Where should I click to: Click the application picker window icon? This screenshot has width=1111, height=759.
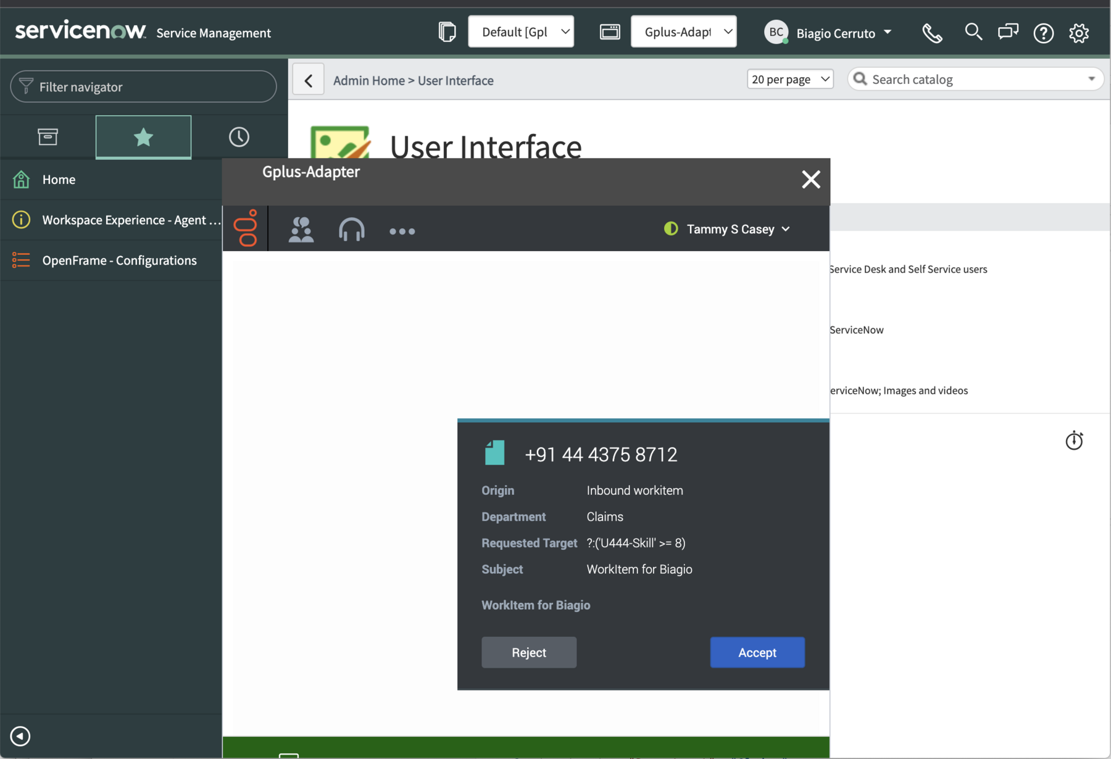click(610, 31)
